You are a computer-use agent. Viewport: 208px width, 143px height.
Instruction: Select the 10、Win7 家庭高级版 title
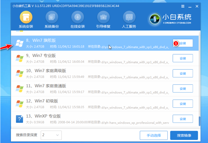point(46,71)
